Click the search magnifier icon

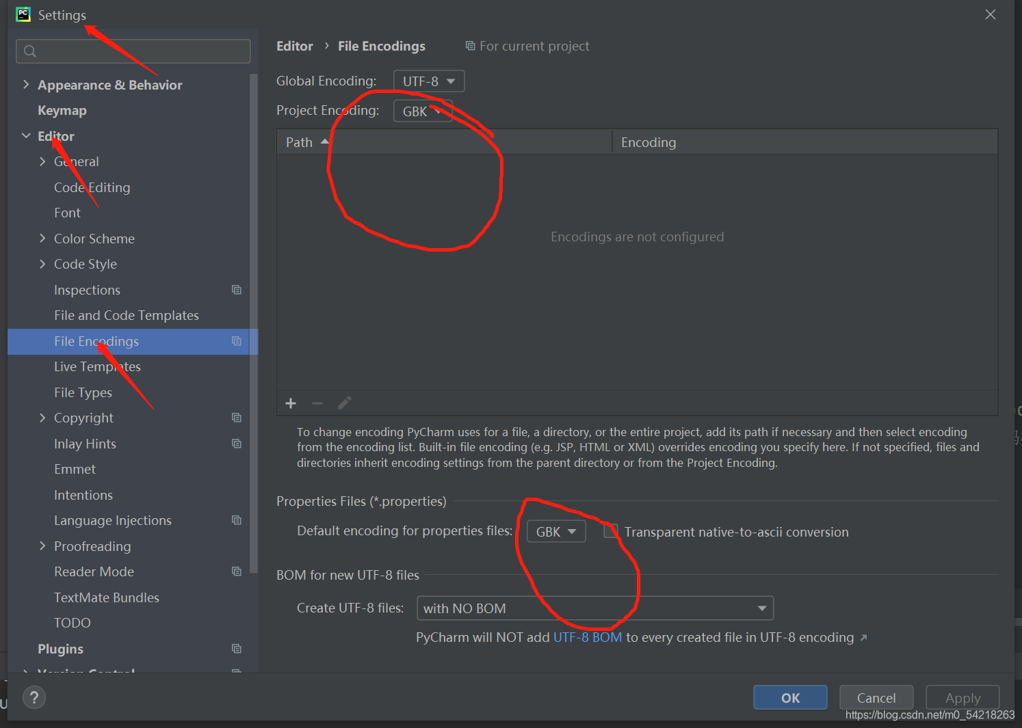click(x=30, y=51)
